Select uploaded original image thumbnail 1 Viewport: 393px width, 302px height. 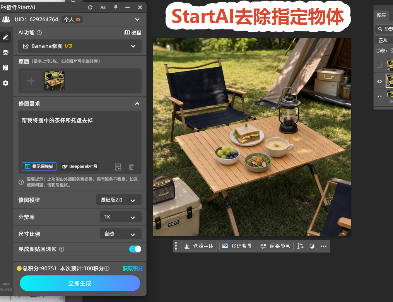[55, 81]
